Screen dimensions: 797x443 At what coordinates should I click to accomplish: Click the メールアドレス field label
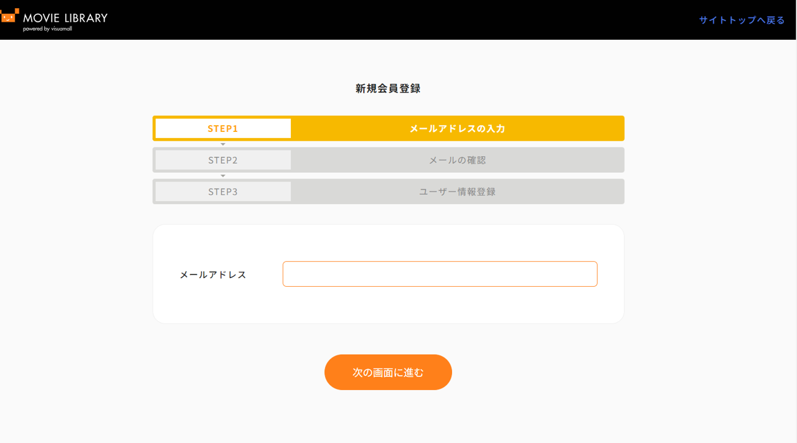(213, 274)
